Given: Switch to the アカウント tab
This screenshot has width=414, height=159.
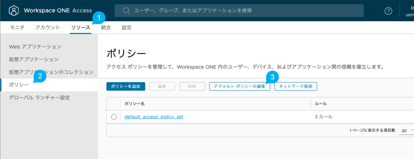Looking at the screenshot, I should coord(48,27).
